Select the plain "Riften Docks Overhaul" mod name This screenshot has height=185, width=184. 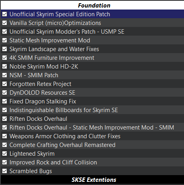(x=38, y=119)
